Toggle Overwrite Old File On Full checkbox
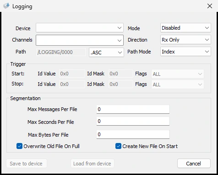218x175 pixels. (19, 146)
